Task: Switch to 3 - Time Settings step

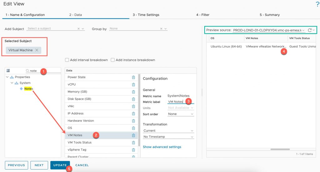Action: pos(146,15)
